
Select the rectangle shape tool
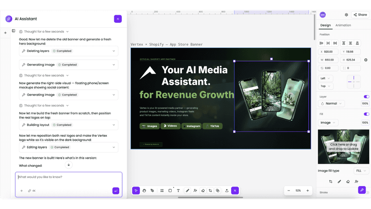170,191
